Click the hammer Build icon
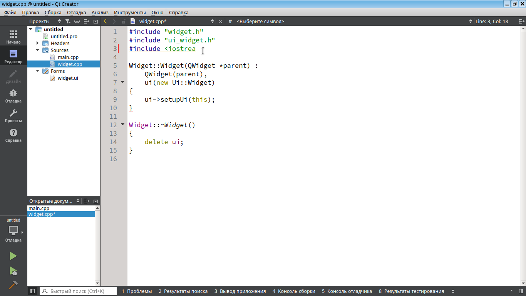526x296 pixels. (x=13, y=285)
